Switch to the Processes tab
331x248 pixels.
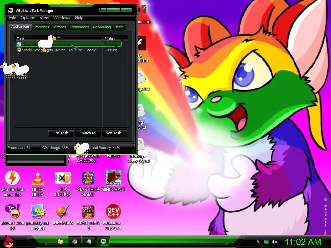pyautogui.click(x=41, y=27)
